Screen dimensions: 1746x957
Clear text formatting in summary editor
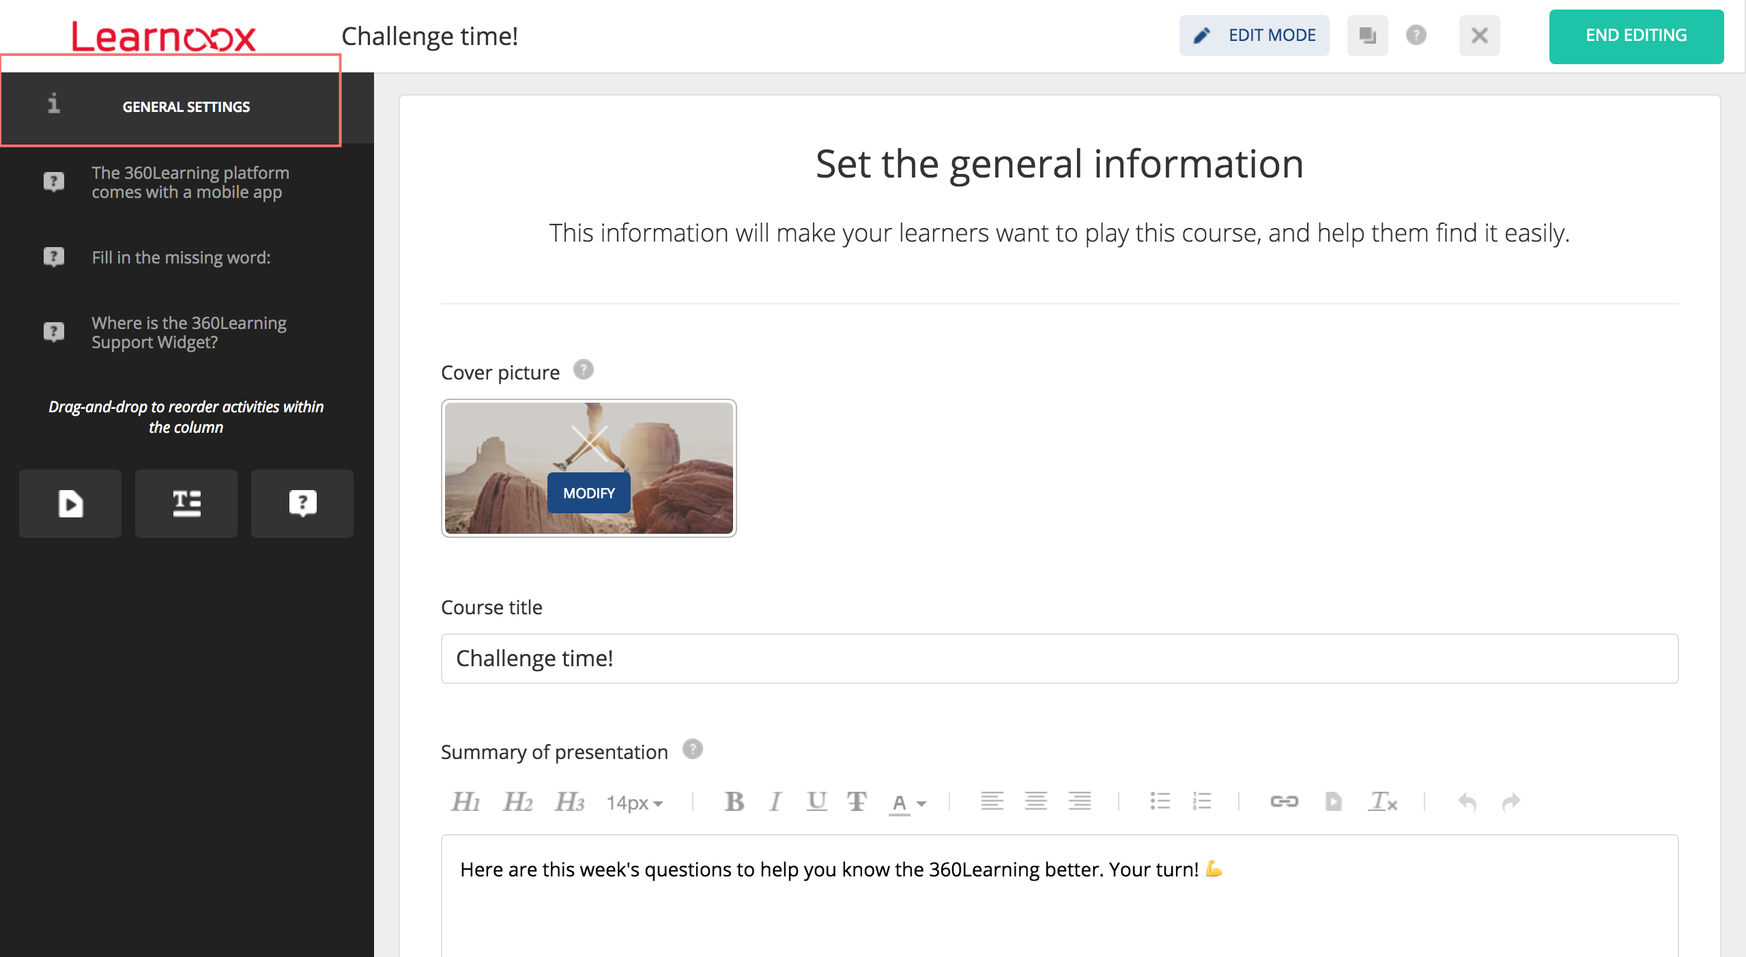[1382, 801]
